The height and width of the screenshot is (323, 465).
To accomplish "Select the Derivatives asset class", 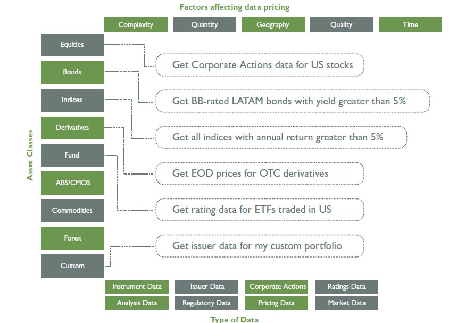I will pyautogui.click(x=72, y=128).
